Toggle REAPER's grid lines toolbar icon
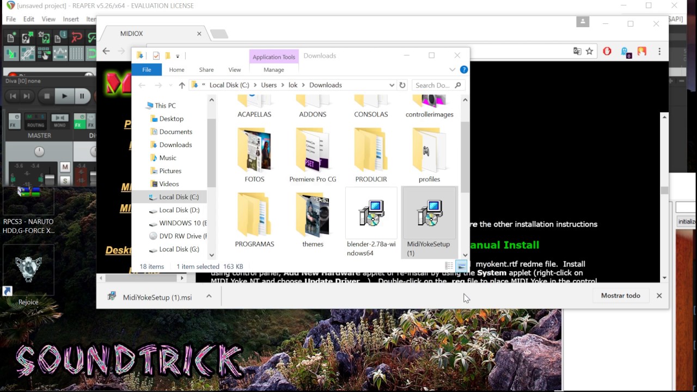 pyautogui.click(x=77, y=53)
